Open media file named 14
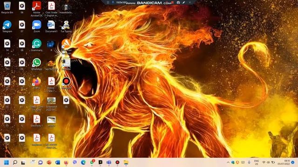The image size is (298, 167). [7, 45]
